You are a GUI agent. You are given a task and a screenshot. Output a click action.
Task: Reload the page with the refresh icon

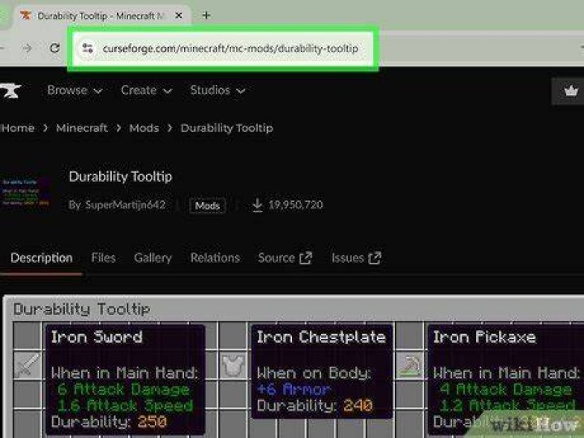(55, 48)
